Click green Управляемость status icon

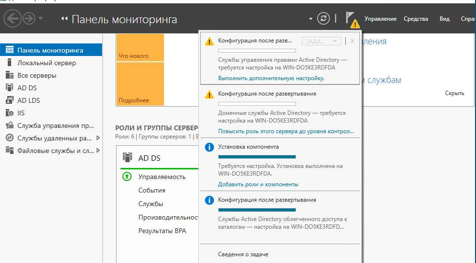[127, 176]
